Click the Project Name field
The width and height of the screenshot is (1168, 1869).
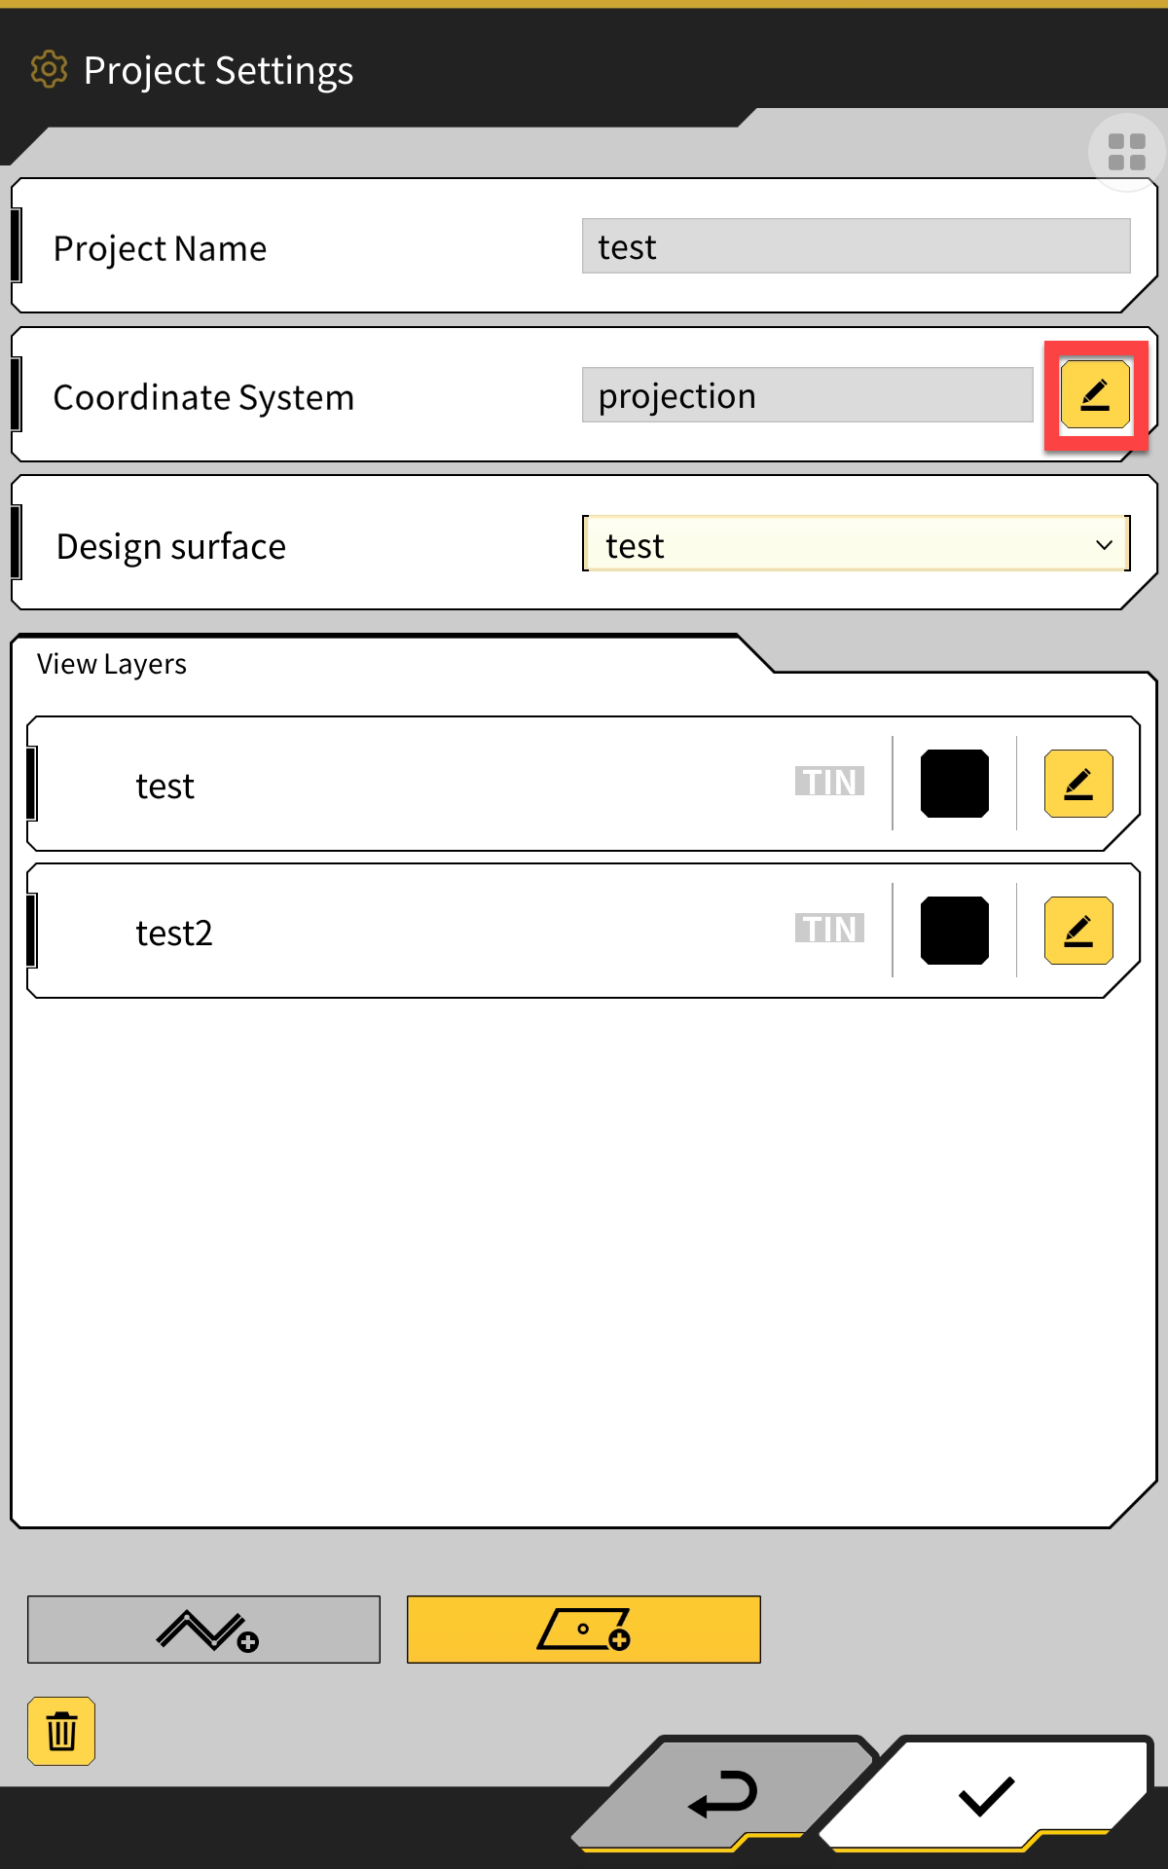tap(857, 246)
